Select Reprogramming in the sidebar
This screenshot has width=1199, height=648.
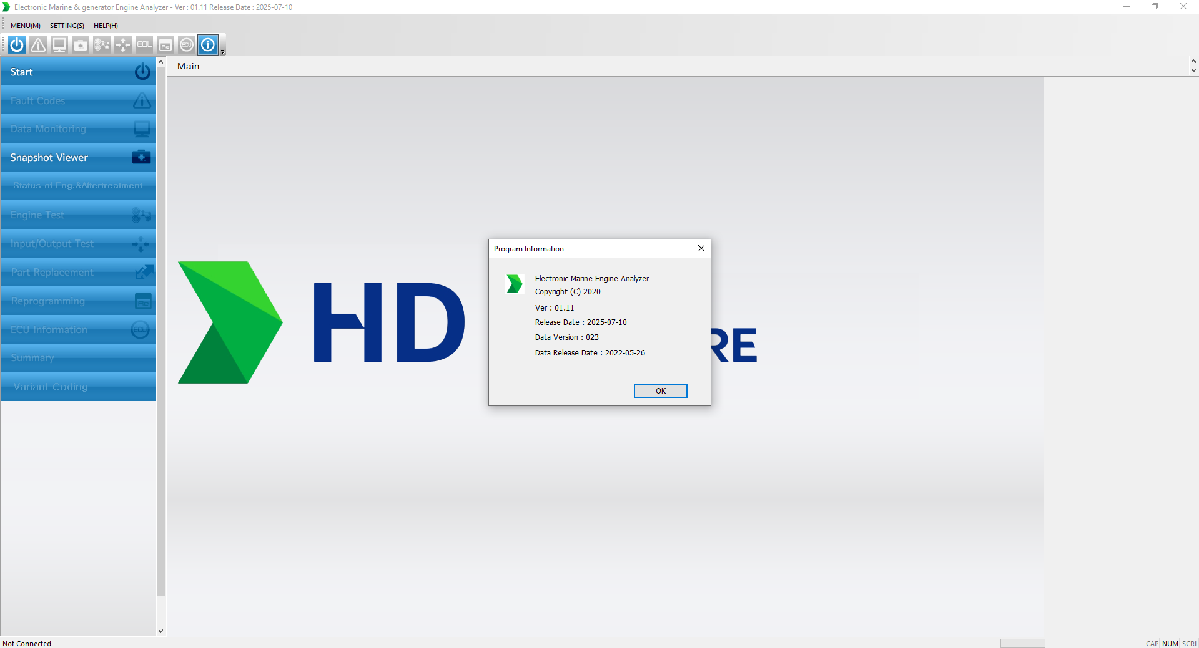[78, 301]
